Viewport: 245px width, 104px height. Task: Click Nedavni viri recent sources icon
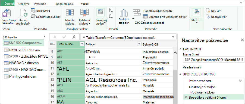208,16
